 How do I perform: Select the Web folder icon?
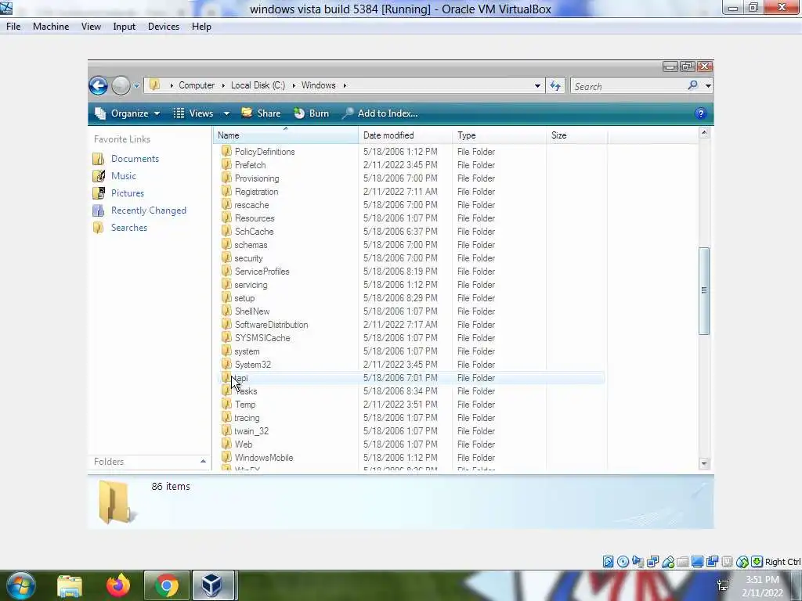226,444
